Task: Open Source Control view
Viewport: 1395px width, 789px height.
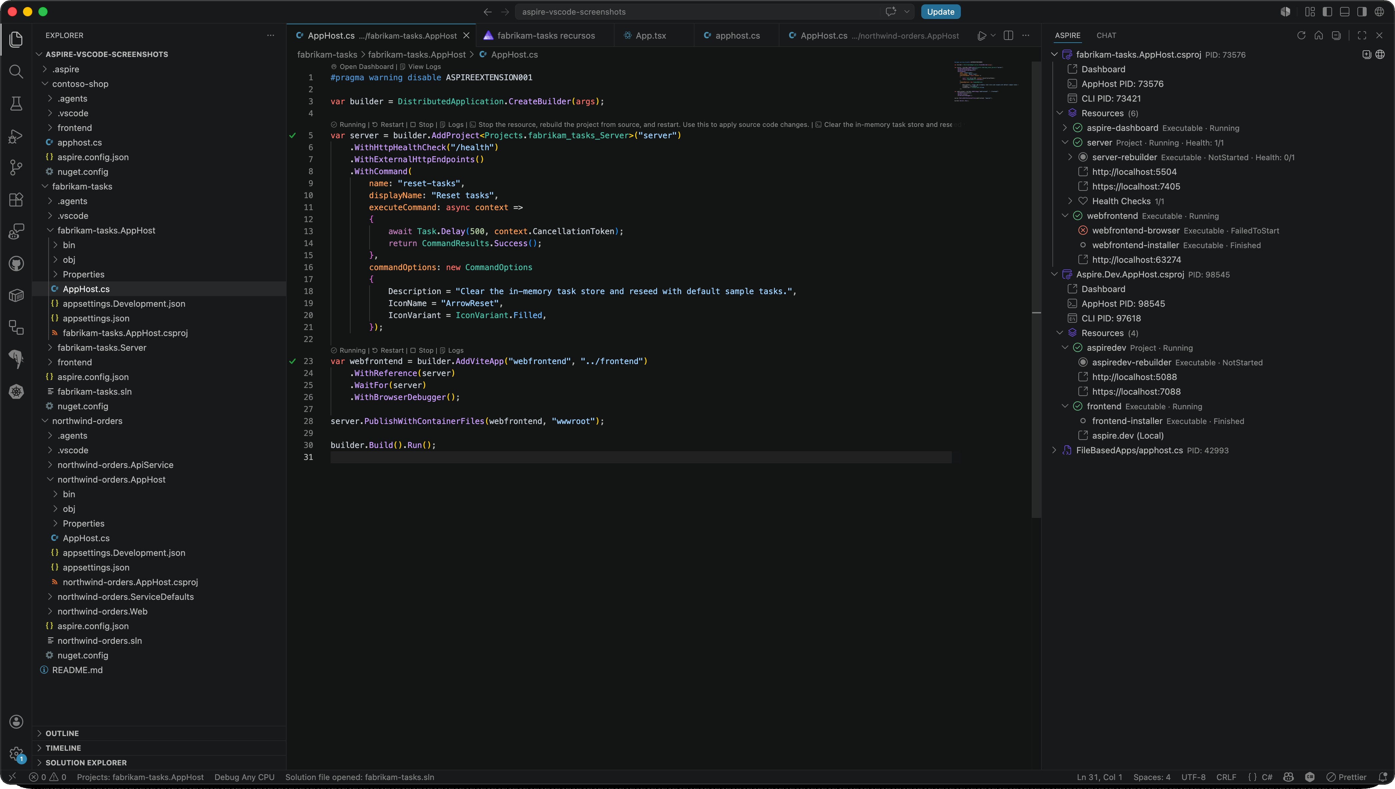Action: point(16,168)
